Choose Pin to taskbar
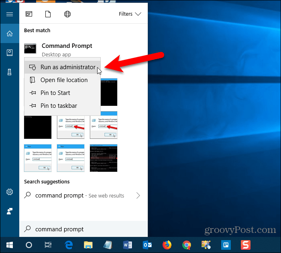 (x=62, y=105)
